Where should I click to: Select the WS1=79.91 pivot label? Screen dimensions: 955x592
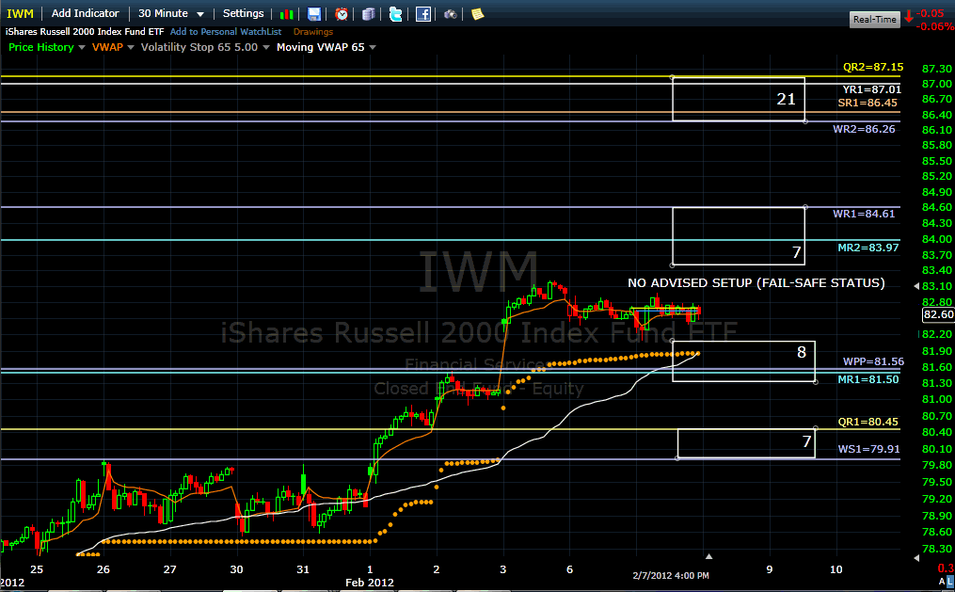click(868, 450)
